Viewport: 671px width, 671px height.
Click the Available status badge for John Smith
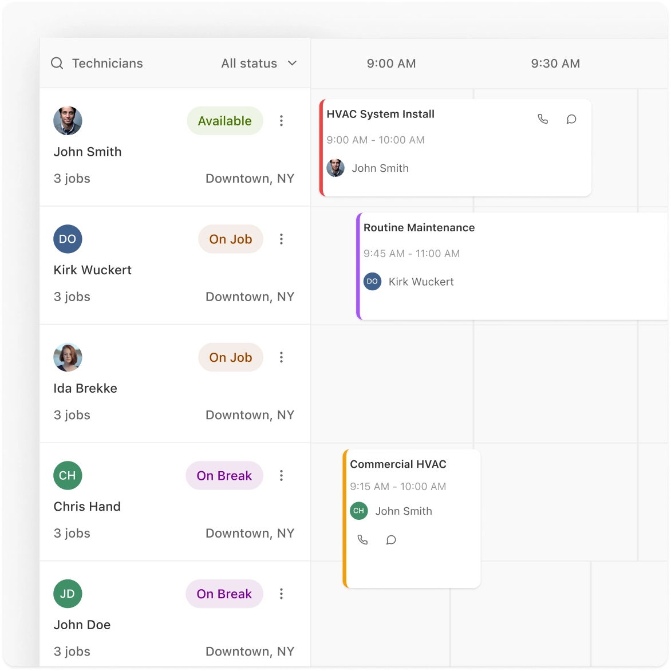coord(224,121)
